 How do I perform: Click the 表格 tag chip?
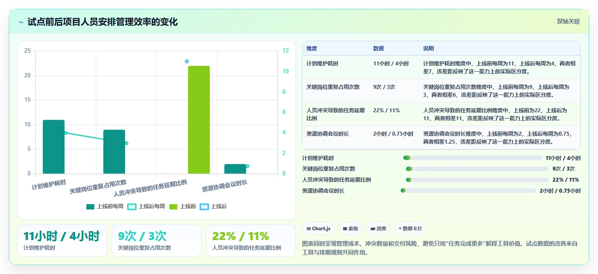pos(350,228)
